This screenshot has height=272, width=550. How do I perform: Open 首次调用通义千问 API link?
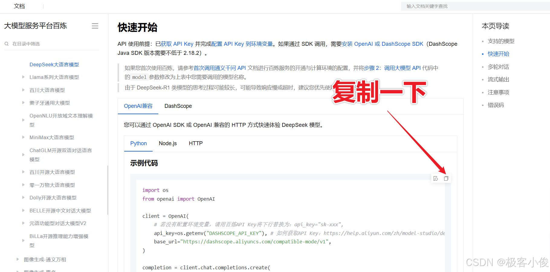(220, 68)
